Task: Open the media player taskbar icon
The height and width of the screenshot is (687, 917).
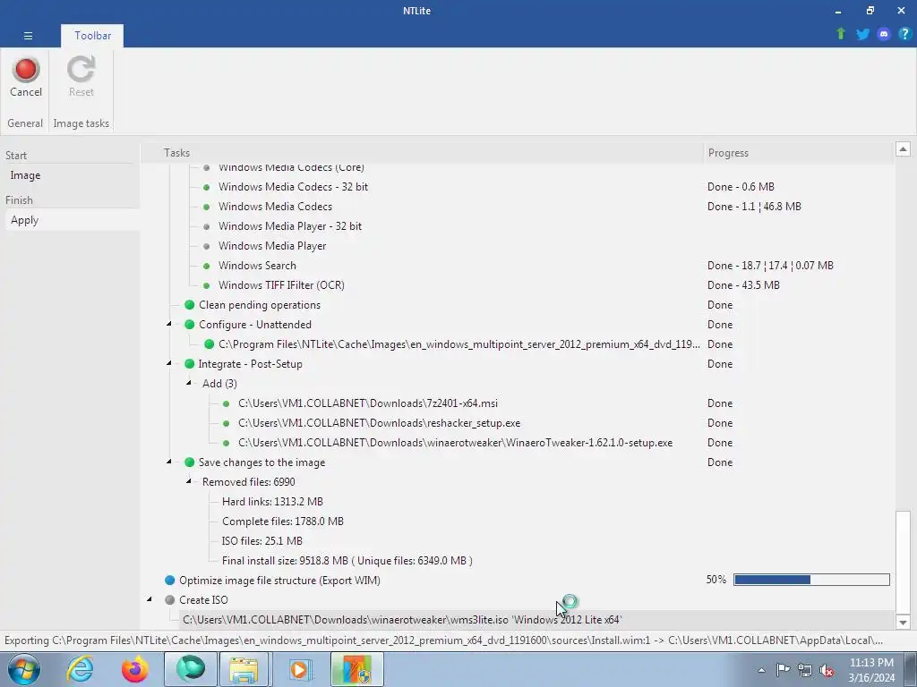Action: [300, 669]
